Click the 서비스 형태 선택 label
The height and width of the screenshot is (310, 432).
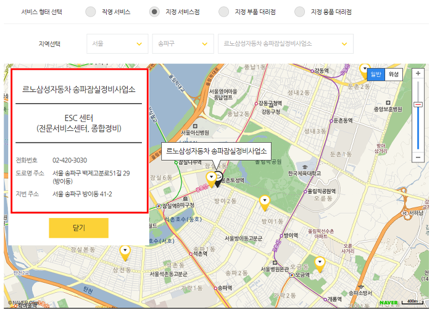point(41,12)
